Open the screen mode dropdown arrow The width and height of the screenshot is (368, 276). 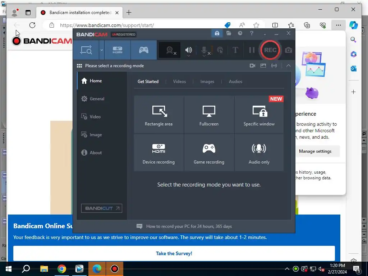(102, 50)
